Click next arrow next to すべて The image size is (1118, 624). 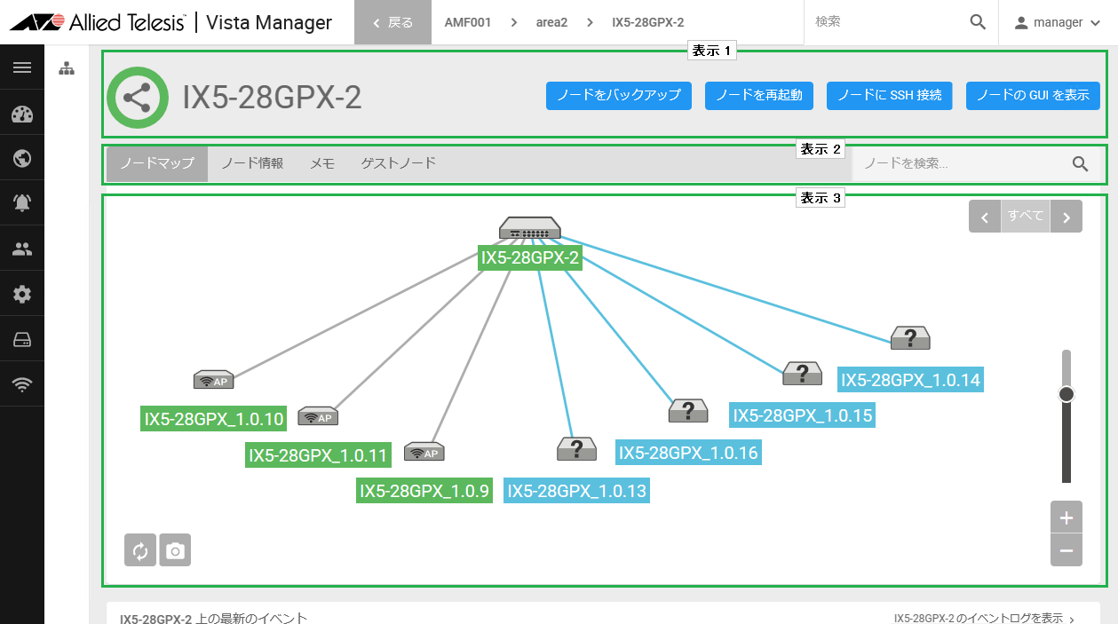tap(1066, 216)
